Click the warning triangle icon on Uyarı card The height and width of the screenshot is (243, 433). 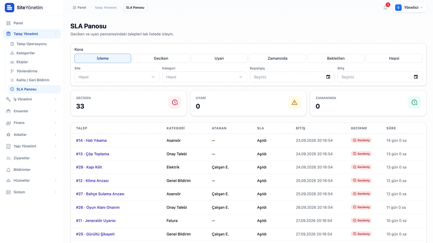pos(294,103)
